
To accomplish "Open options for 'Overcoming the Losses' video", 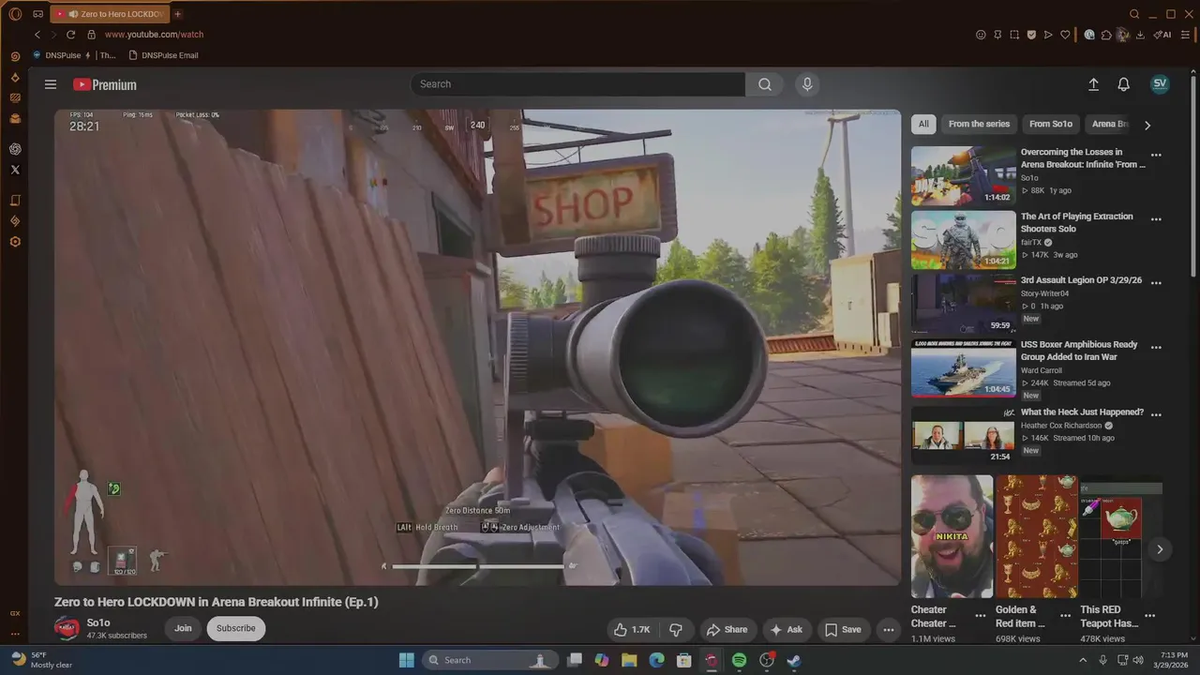I will (1156, 156).
